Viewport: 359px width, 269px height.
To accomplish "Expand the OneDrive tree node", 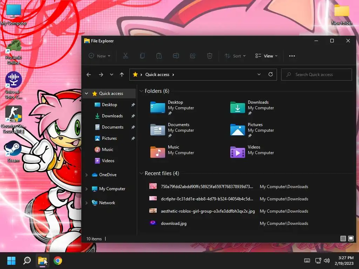I will (x=87, y=175).
